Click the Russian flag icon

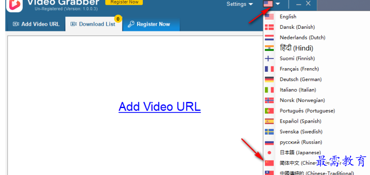[269, 142]
